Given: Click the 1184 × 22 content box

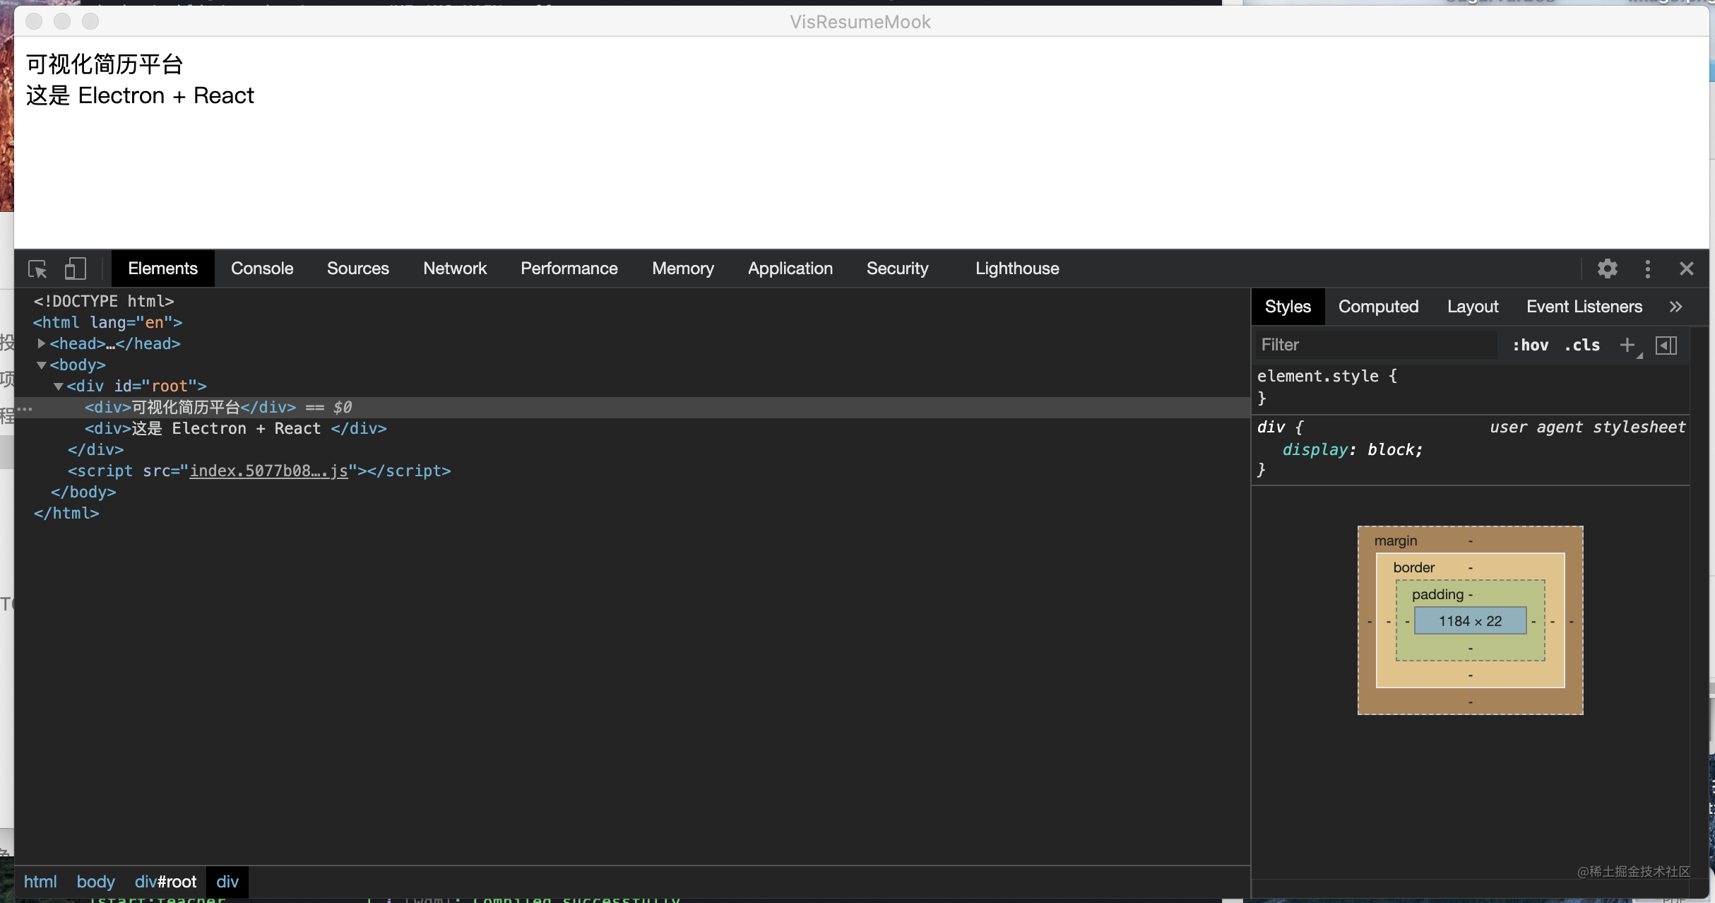Looking at the screenshot, I should click(x=1470, y=621).
